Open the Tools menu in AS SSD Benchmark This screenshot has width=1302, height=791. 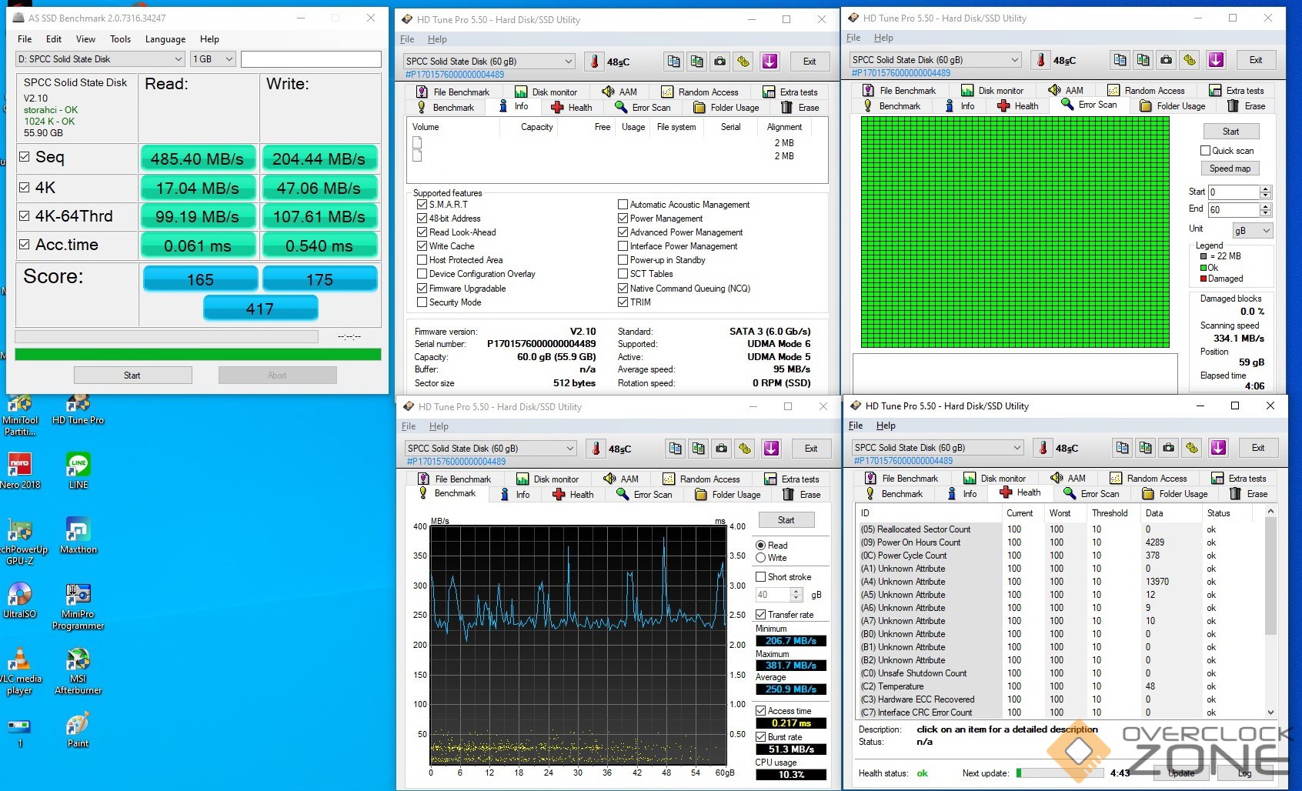120,39
